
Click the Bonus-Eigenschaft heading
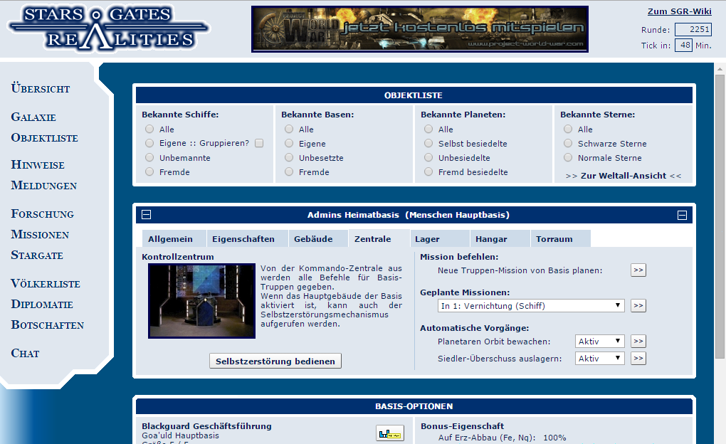462,426
